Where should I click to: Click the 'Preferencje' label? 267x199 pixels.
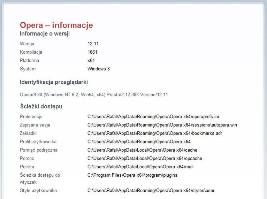31,117
